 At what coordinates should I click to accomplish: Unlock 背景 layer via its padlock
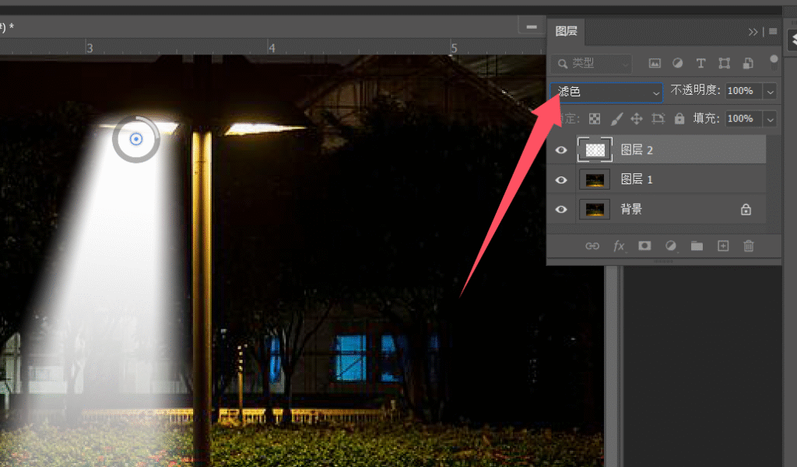pyautogui.click(x=746, y=210)
